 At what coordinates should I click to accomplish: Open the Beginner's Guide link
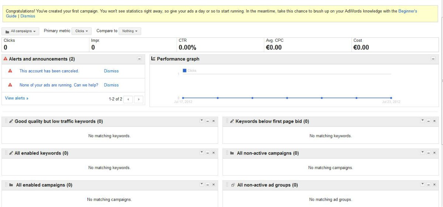(408, 11)
